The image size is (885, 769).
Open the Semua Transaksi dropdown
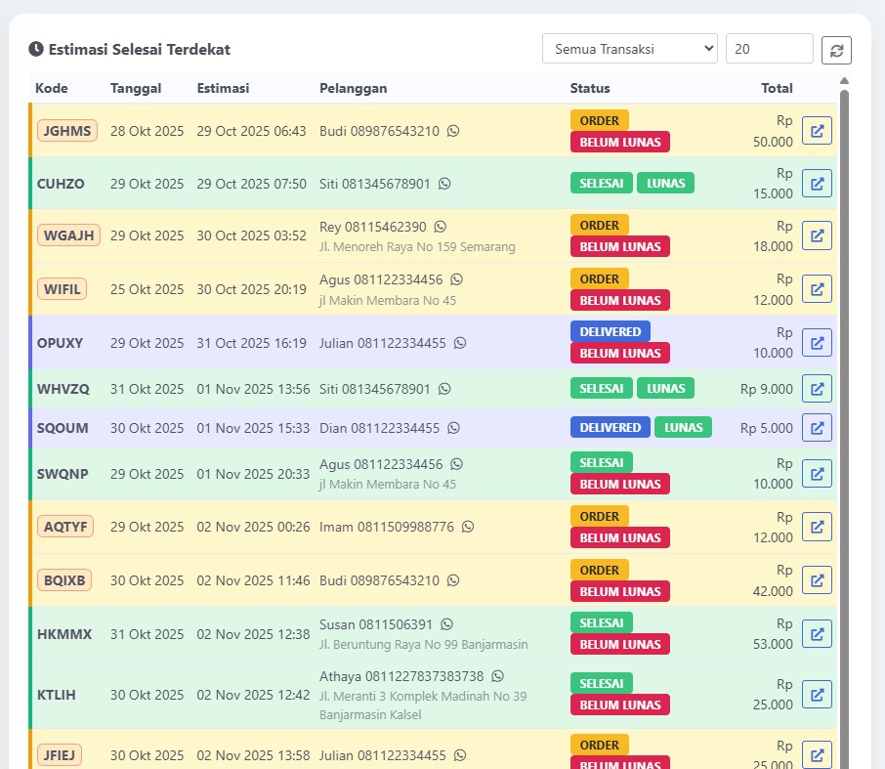[x=629, y=49]
